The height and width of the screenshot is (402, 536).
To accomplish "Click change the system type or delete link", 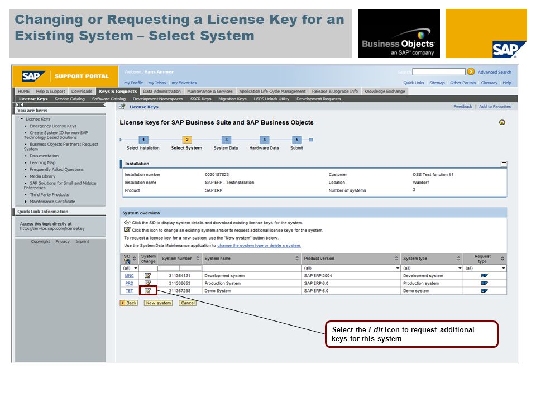I will (x=259, y=246).
